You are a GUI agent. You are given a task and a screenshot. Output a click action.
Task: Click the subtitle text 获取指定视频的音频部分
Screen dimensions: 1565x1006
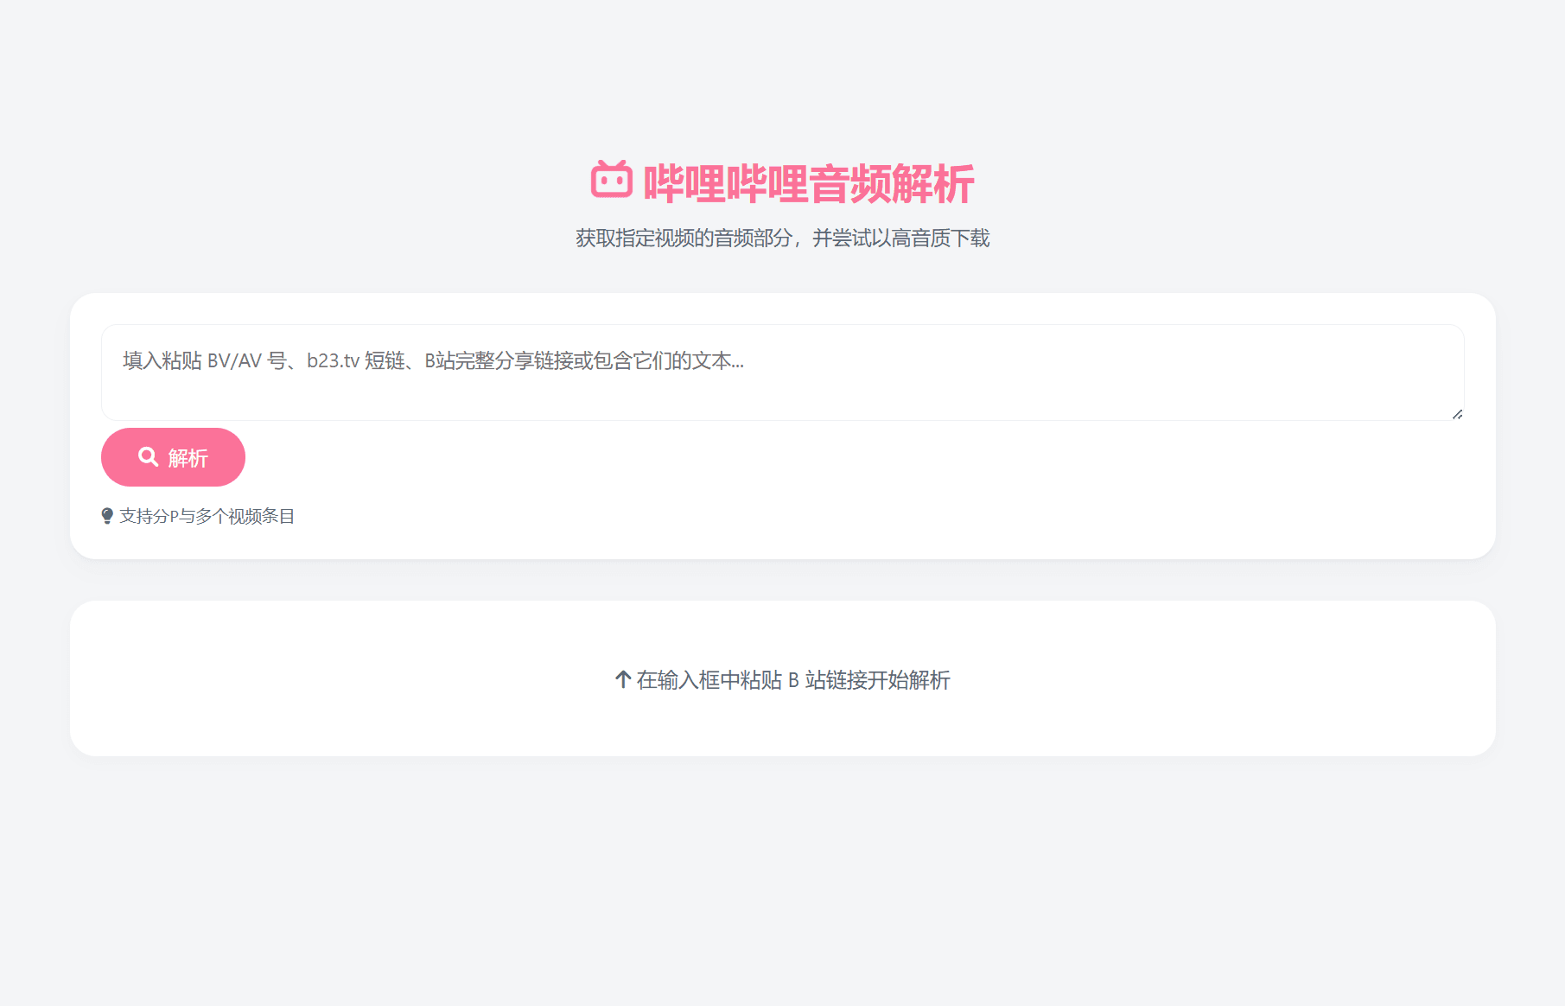point(683,239)
